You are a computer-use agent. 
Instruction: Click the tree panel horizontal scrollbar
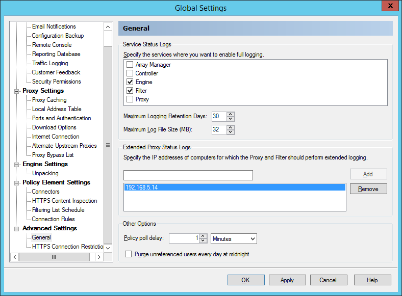point(54,257)
